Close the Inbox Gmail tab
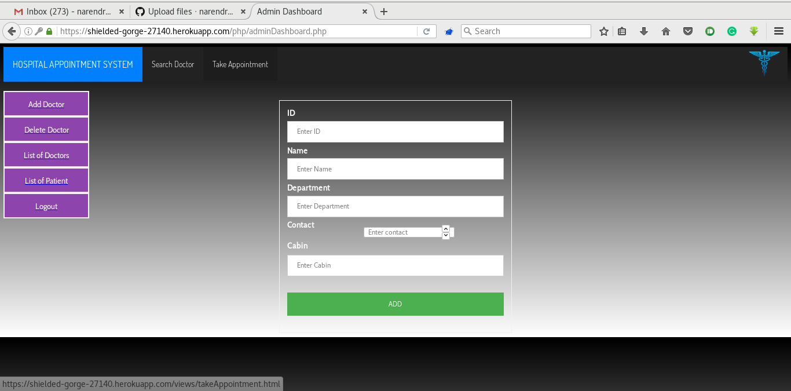Image resolution: width=791 pixels, height=391 pixels. (x=122, y=12)
